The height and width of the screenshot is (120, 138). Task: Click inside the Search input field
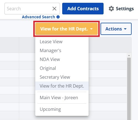[28, 9]
